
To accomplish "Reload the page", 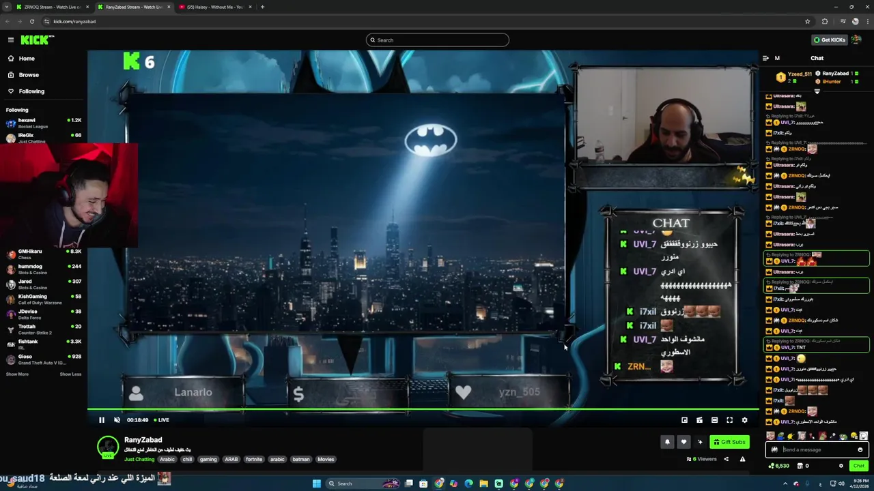I will [31, 21].
